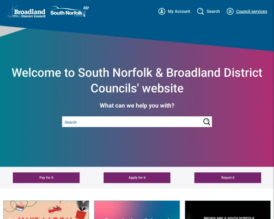Screen dimensions: 274x219
Task: Open the header Search link
Action: [213, 11]
